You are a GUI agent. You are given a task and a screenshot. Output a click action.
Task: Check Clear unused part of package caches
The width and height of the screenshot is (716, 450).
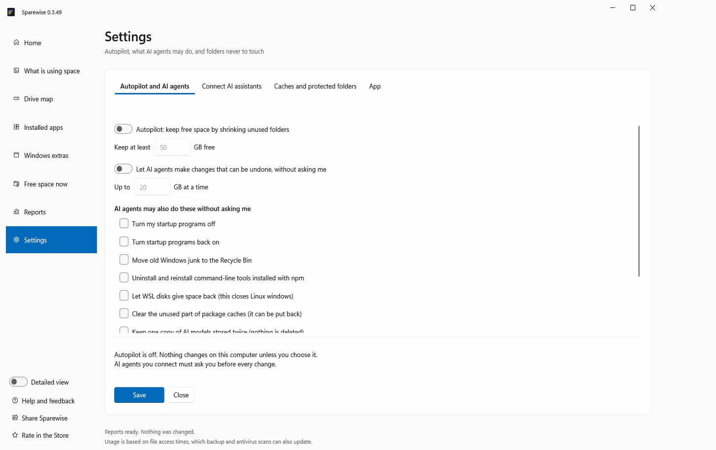[124, 313]
